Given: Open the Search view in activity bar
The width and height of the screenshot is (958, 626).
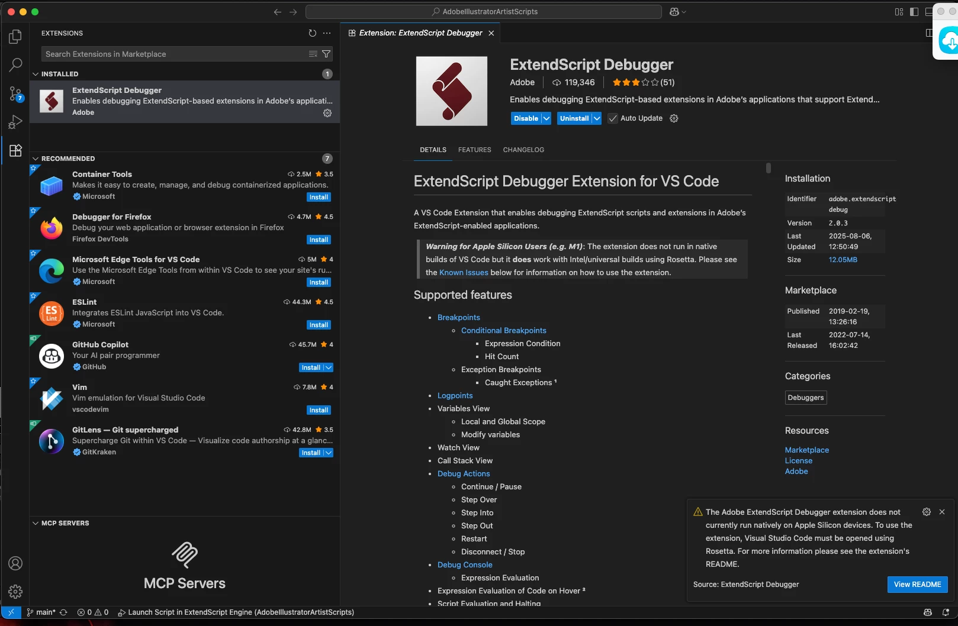Looking at the screenshot, I should (15, 64).
